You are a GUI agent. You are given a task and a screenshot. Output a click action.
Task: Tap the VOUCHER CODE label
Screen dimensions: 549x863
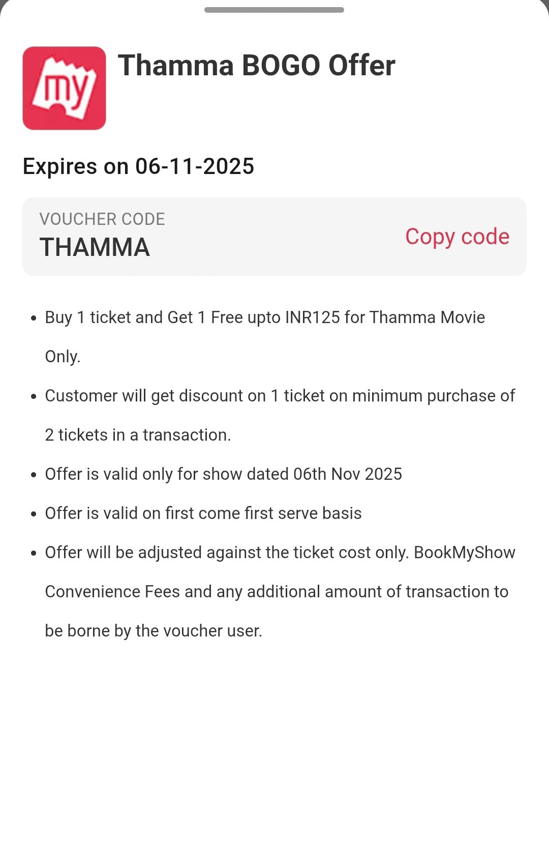[x=102, y=219]
